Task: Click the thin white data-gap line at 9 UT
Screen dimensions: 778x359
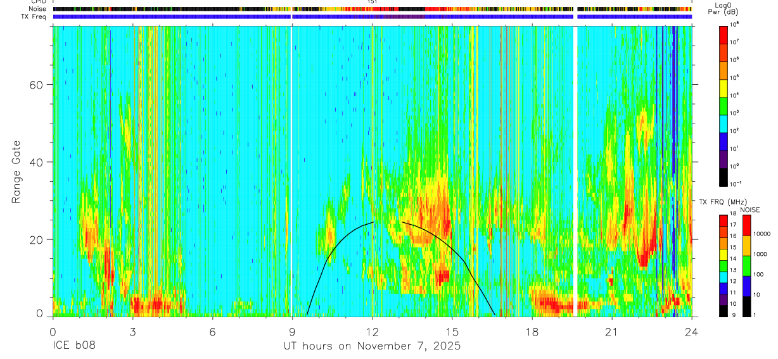Action: 291,171
